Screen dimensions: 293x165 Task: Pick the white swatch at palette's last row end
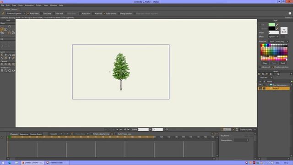[287, 60]
